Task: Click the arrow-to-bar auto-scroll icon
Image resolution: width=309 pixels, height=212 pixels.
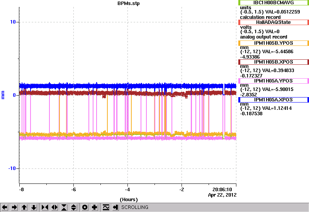Action: [x=115, y=207]
